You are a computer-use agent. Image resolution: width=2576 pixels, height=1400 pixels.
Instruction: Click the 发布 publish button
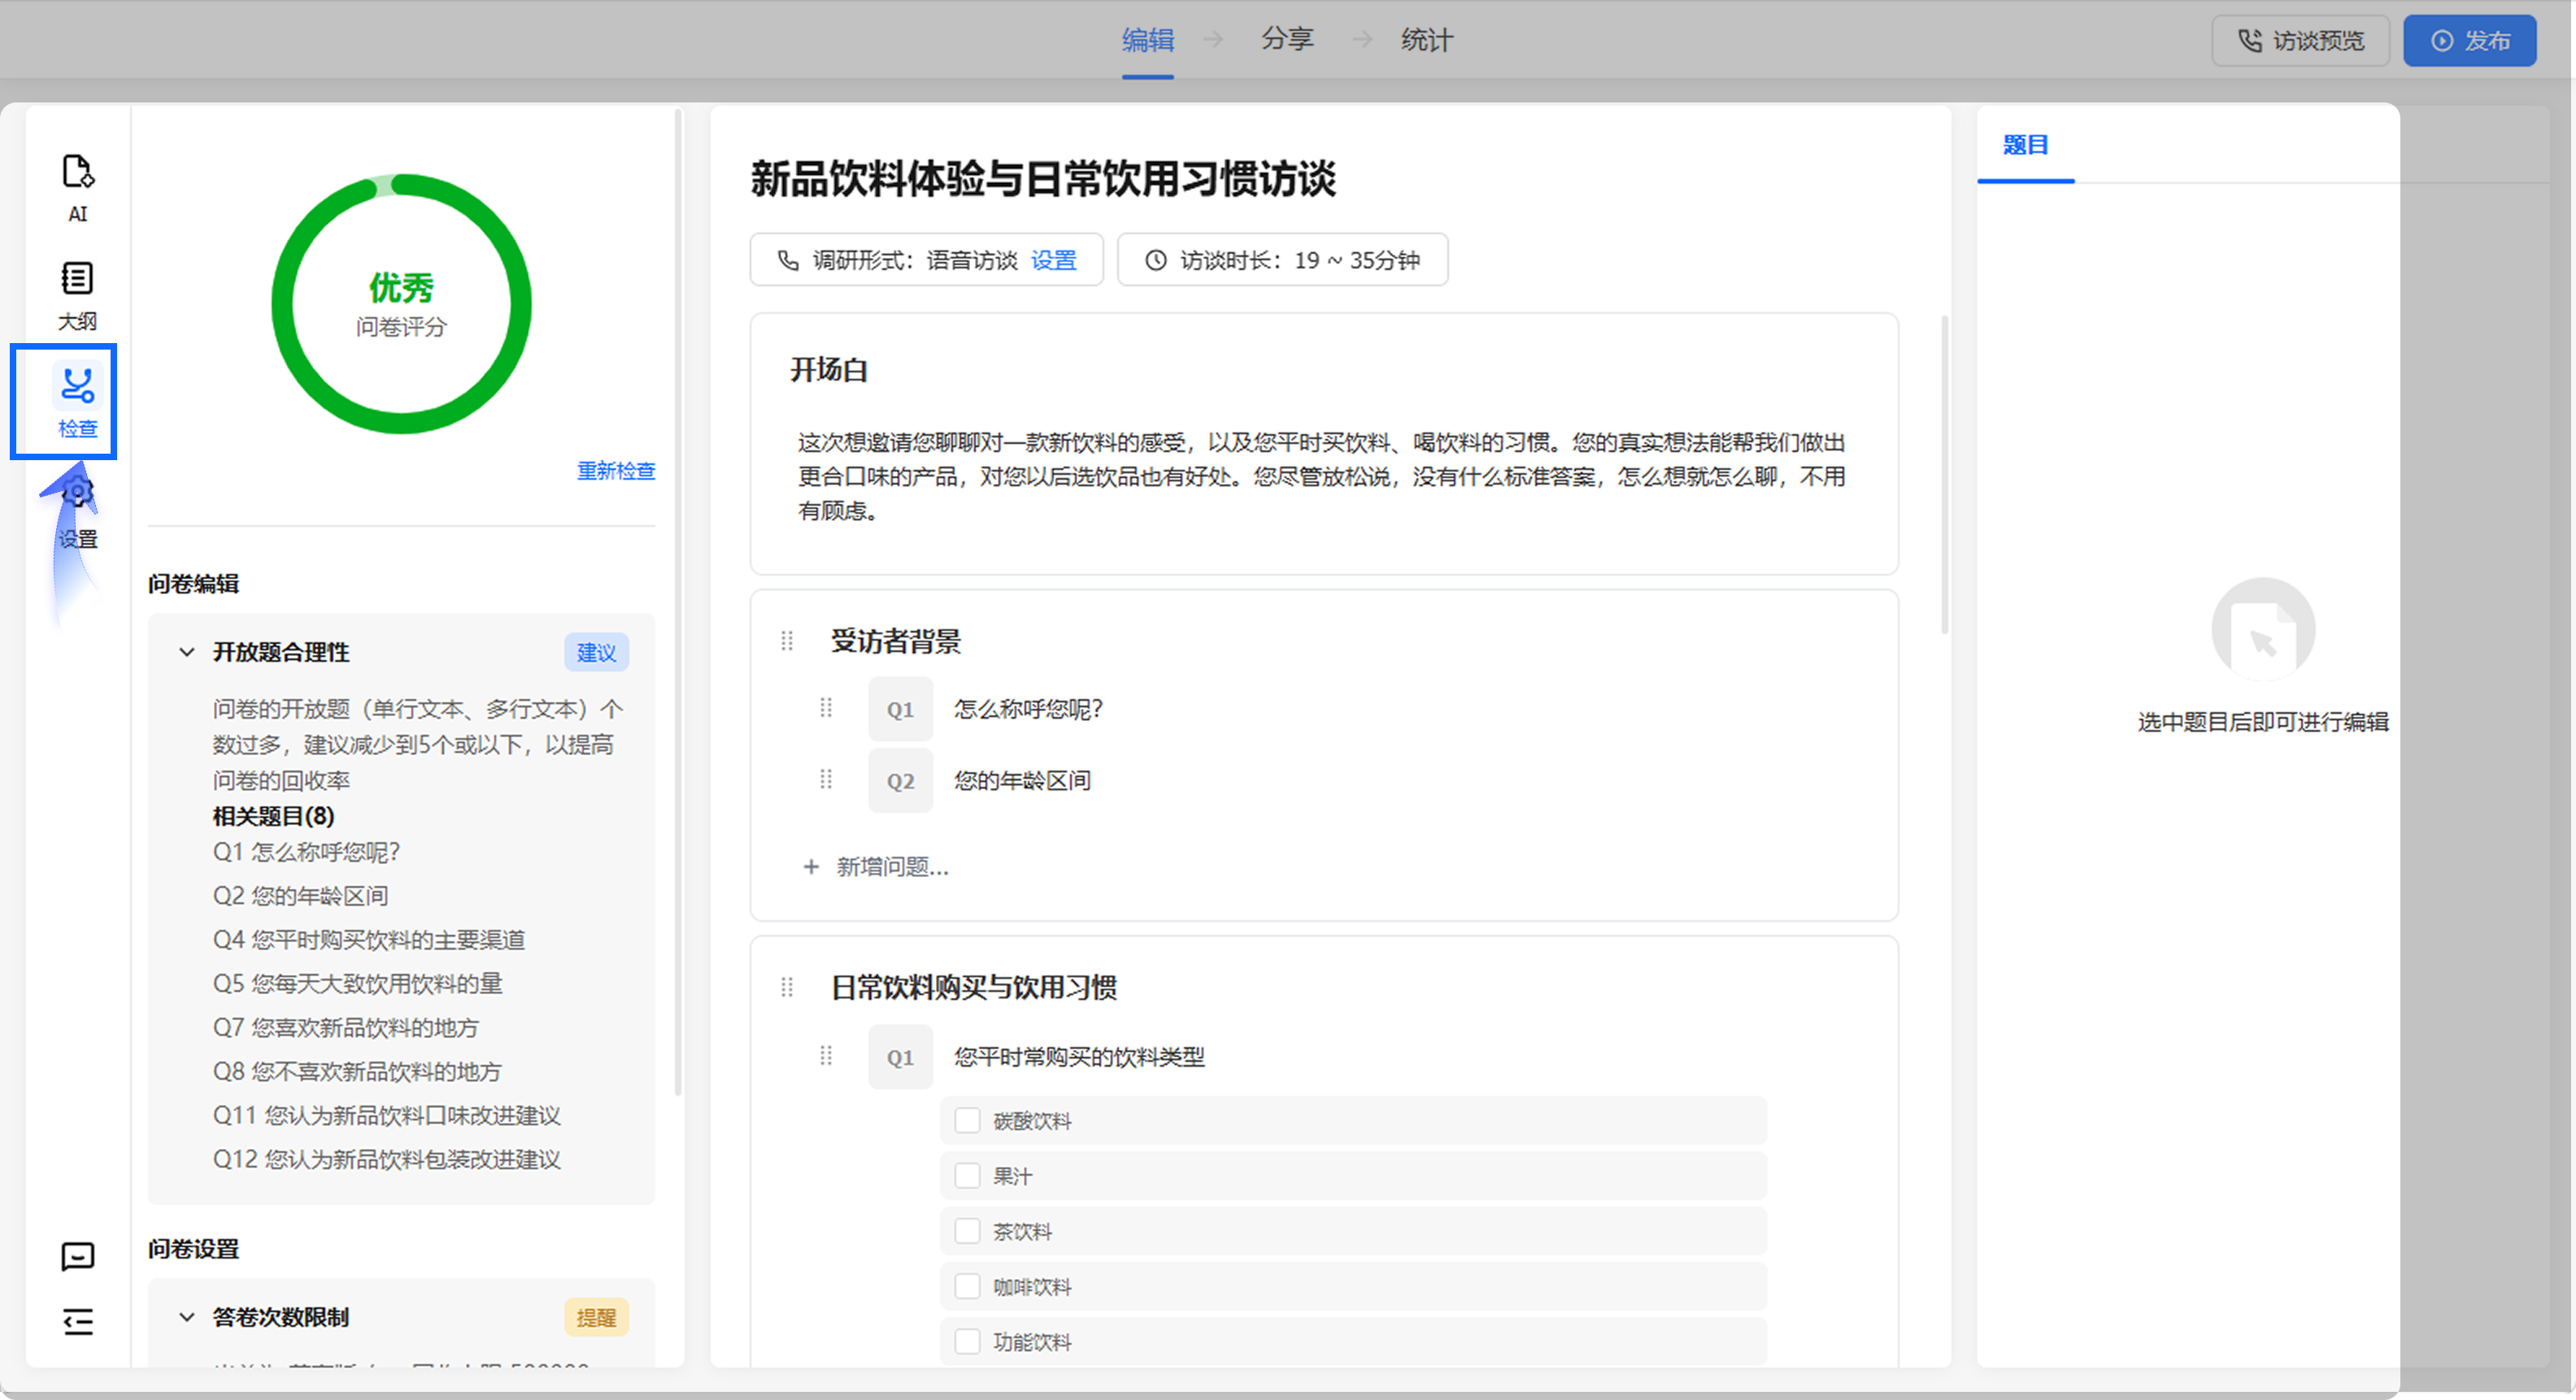2469,41
